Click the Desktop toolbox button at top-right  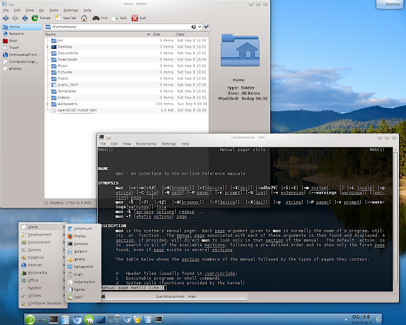click(x=390, y=4)
